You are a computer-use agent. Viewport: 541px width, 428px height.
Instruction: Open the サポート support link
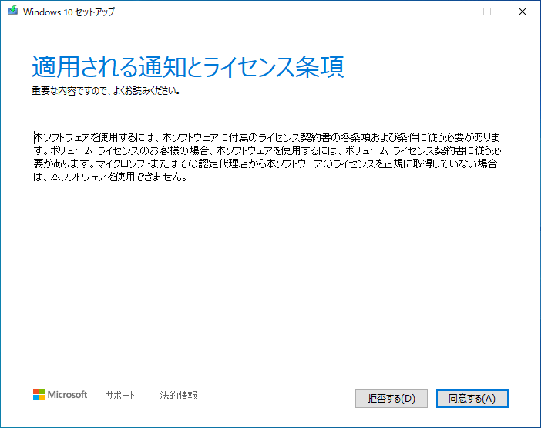[x=120, y=395]
